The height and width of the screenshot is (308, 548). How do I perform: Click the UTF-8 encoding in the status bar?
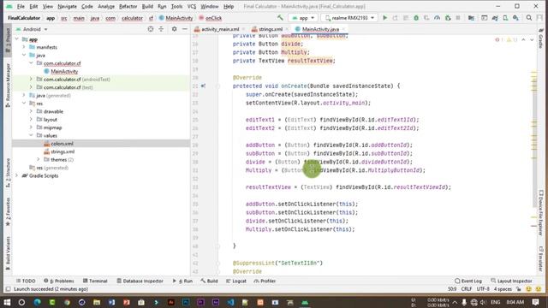(483, 289)
